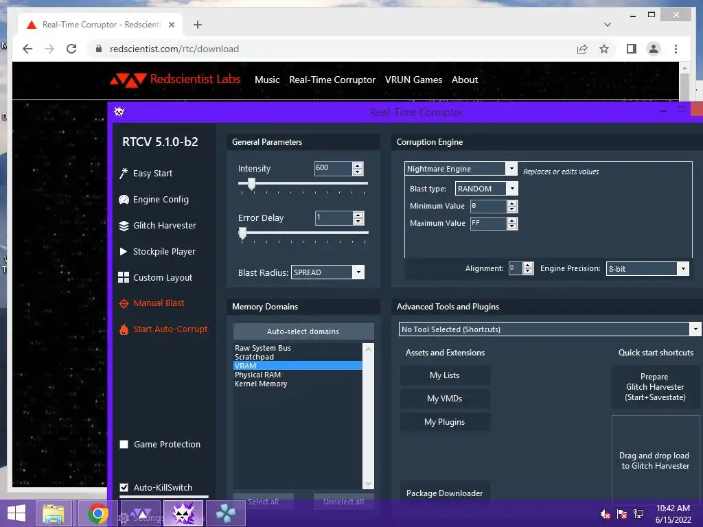Open a new Chrome tab

(x=197, y=25)
